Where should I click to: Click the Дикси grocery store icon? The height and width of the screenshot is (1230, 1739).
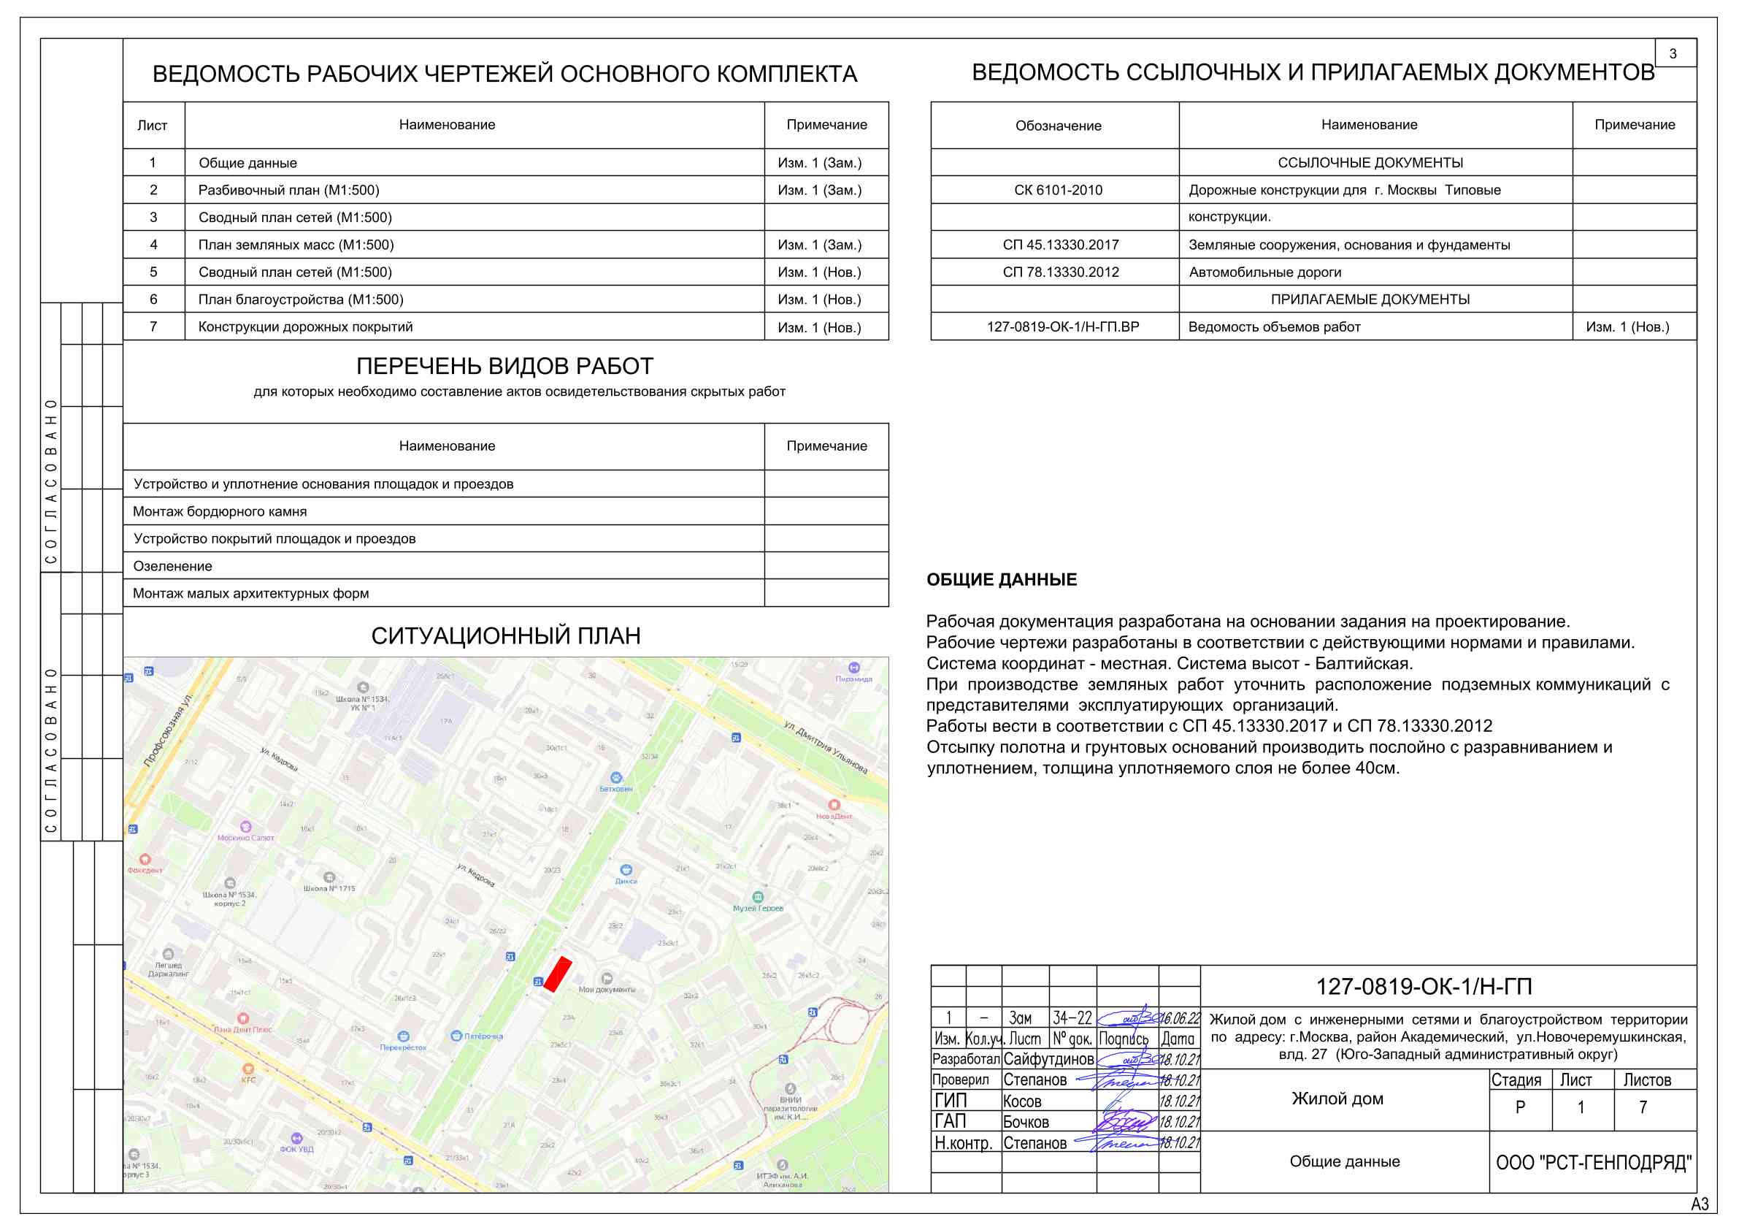point(626,870)
